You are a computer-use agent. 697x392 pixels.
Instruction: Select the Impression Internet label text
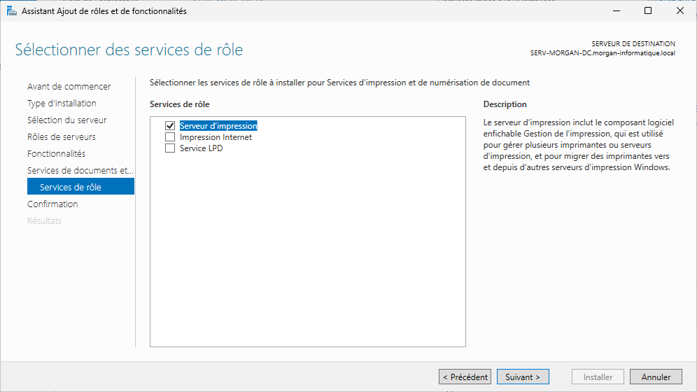(216, 137)
